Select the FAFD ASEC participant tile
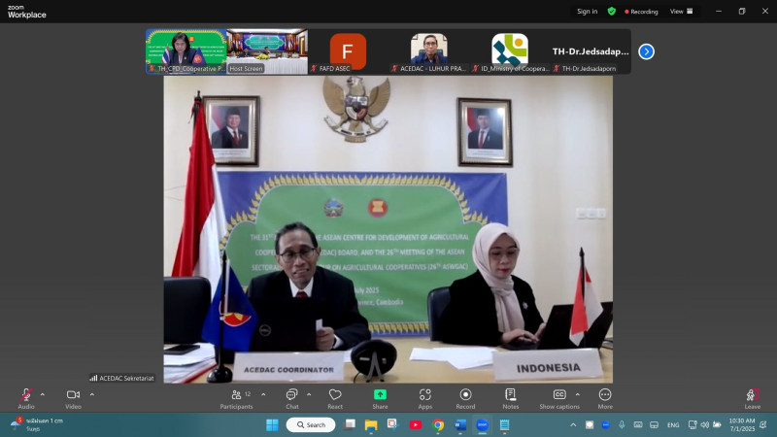 (348, 51)
